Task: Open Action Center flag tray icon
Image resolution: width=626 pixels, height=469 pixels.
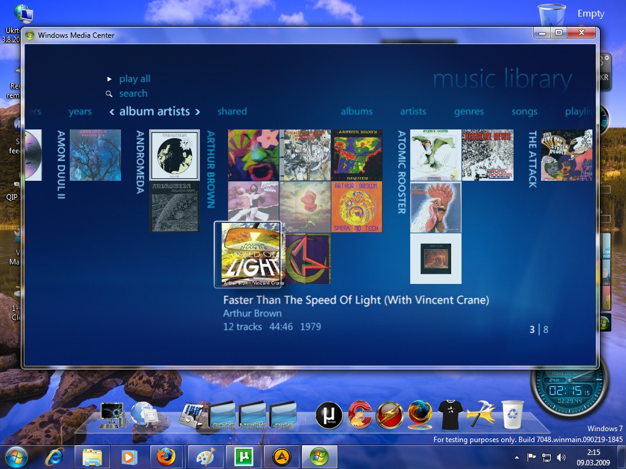Action: coord(531,457)
